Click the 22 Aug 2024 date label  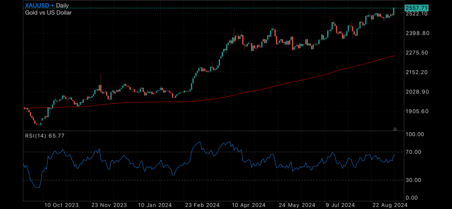390,205
